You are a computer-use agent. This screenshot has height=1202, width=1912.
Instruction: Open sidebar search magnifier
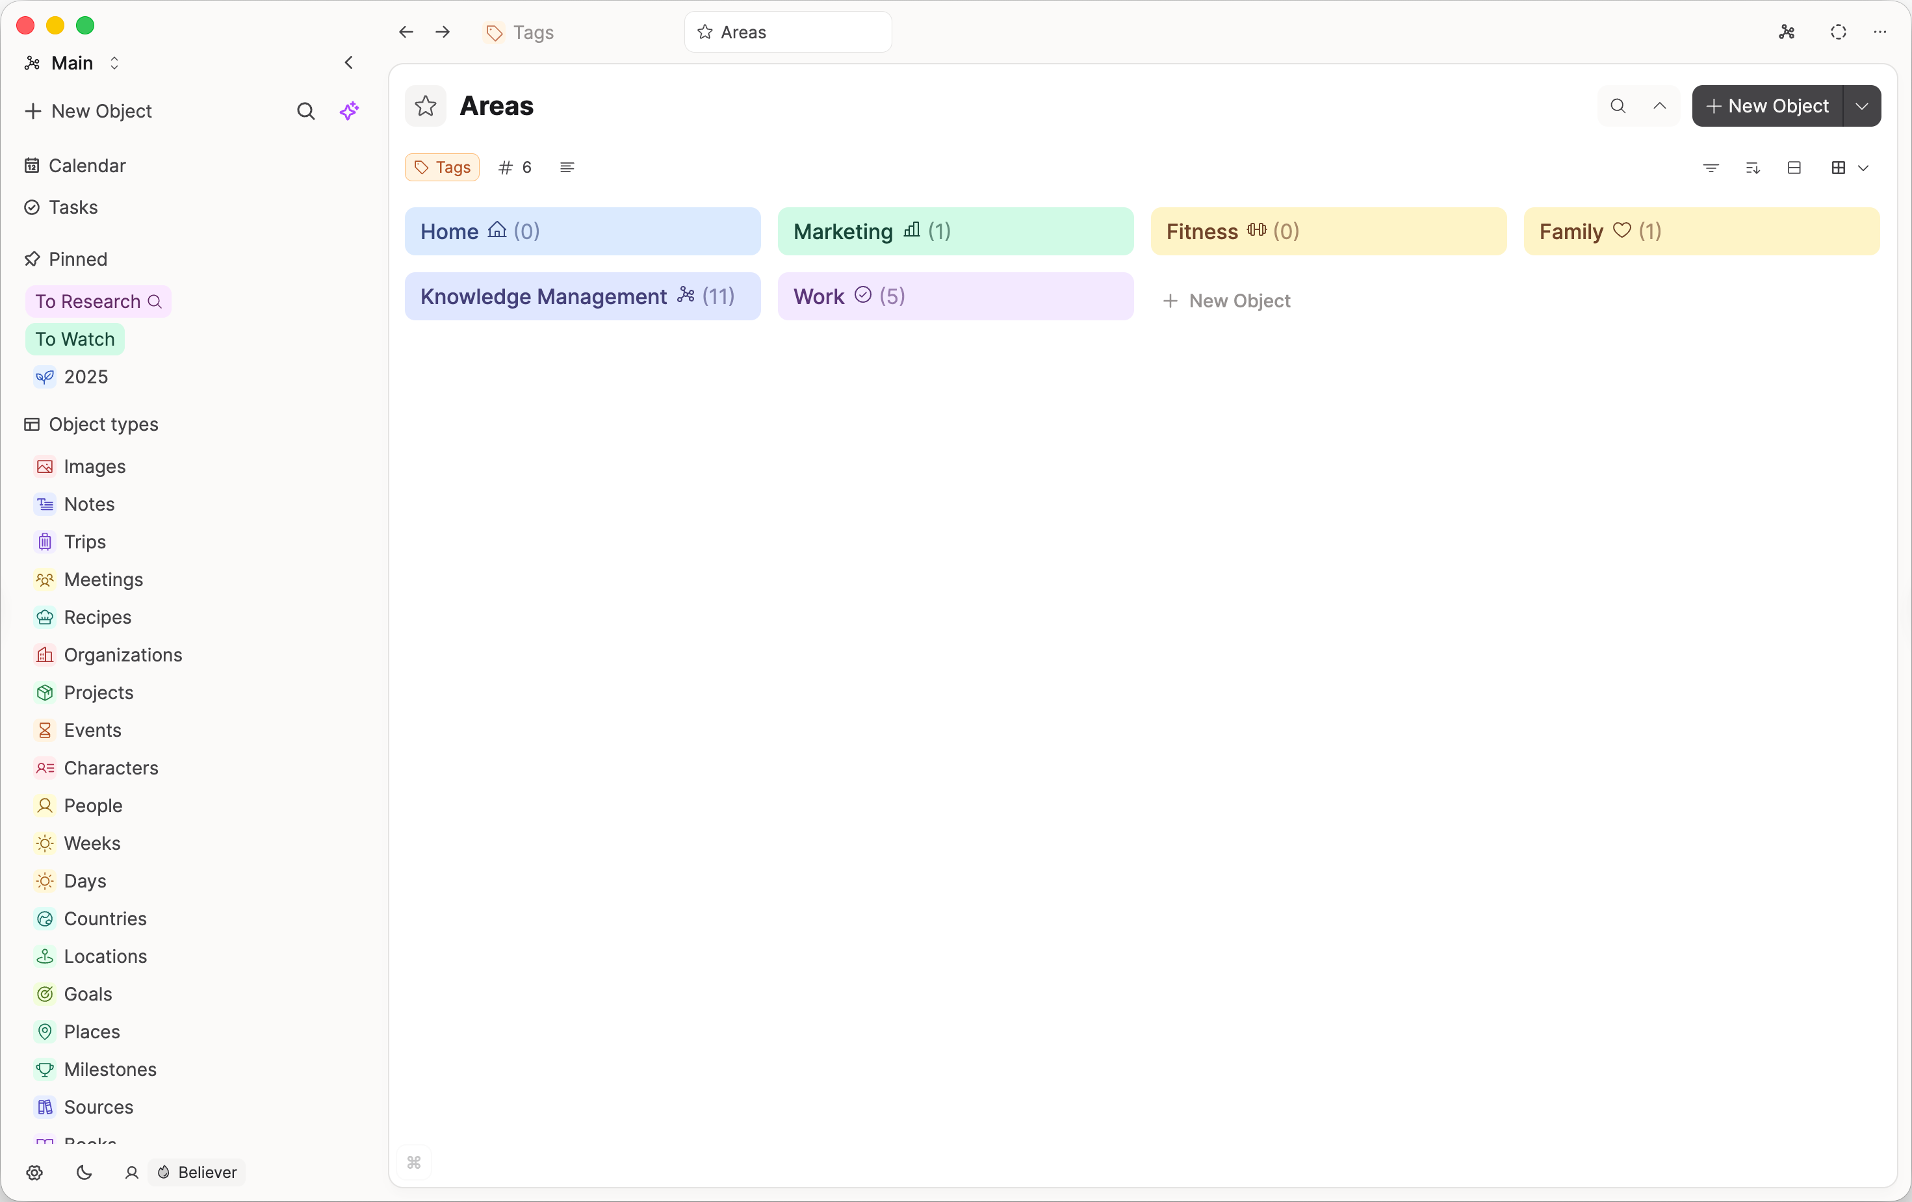(305, 111)
